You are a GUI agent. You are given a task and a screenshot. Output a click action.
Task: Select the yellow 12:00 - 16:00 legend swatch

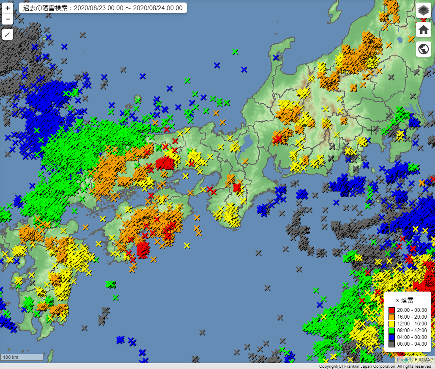(391, 324)
